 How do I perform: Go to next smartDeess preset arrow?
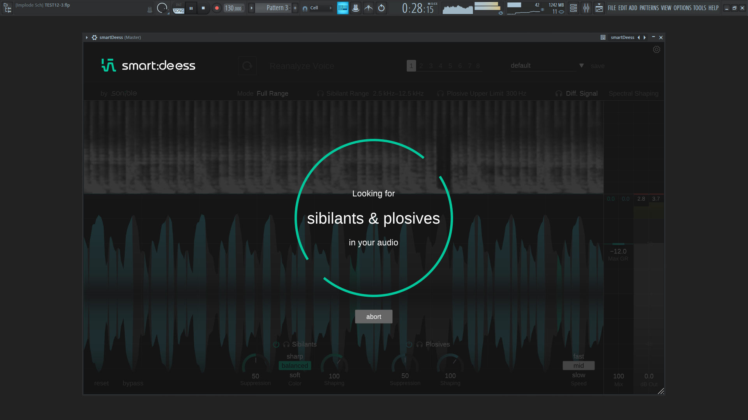tap(645, 37)
